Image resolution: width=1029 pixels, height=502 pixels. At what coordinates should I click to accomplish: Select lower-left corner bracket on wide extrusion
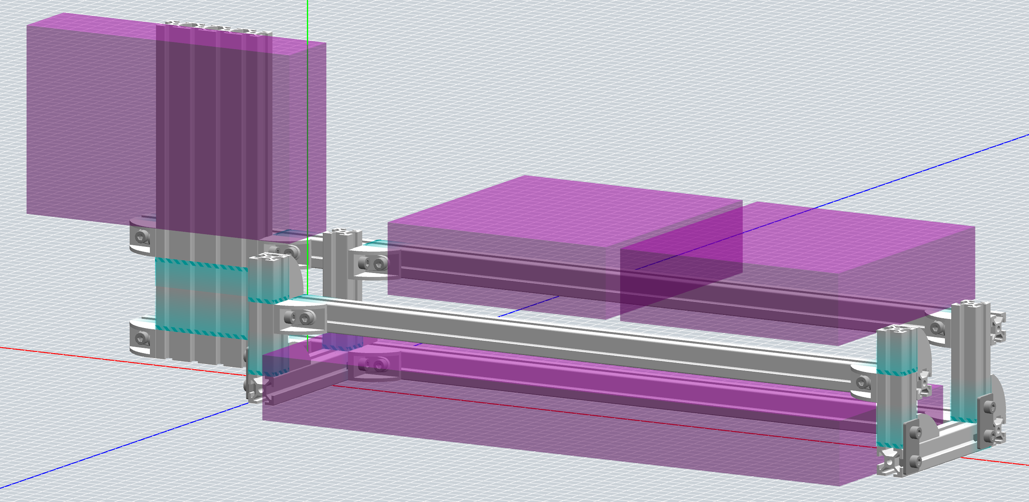141,338
